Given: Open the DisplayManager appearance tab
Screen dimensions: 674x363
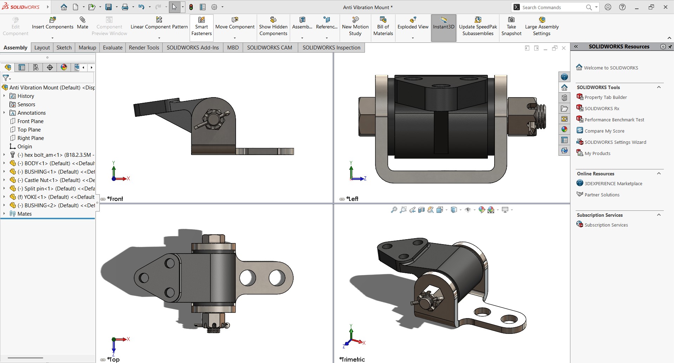Looking at the screenshot, I should [64, 67].
